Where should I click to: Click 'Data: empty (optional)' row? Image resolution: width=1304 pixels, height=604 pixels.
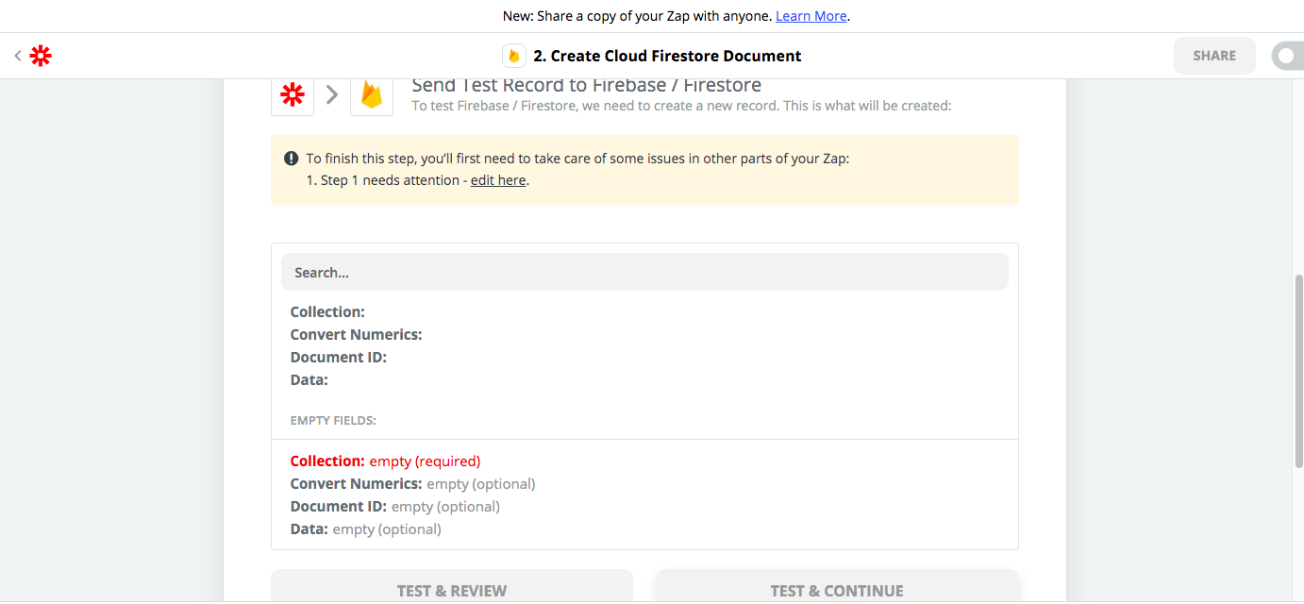point(365,528)
